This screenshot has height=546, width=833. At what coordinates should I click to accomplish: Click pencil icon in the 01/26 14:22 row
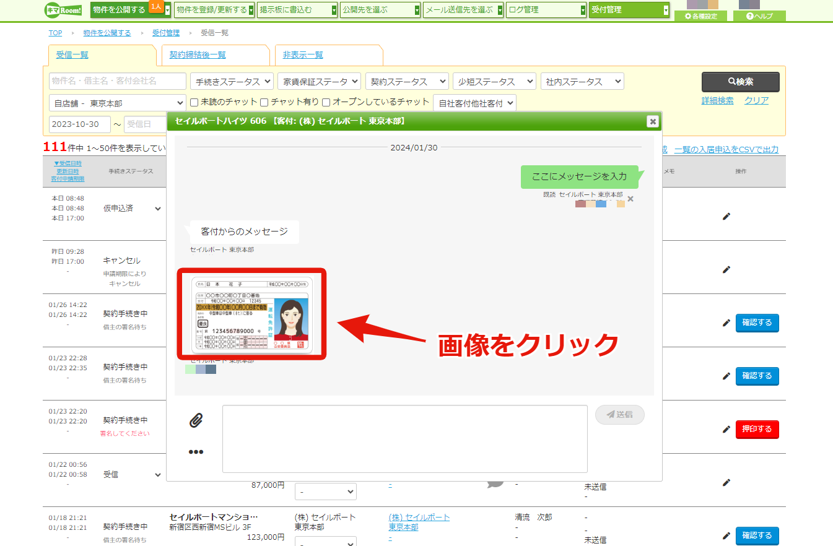(x=726, y=323)
